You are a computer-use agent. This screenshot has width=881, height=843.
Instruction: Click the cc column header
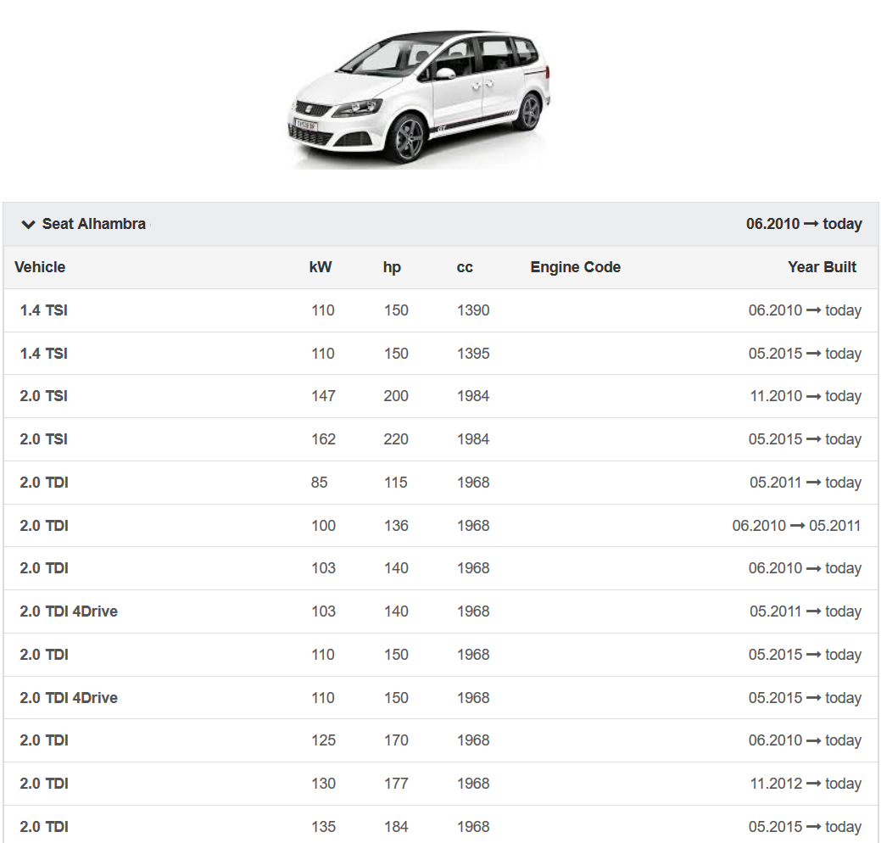tap(465, 267)
